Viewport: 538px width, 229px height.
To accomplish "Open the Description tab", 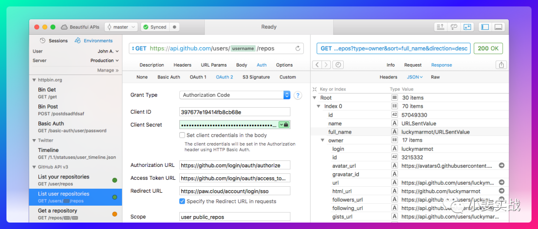I will click(151, 65).
